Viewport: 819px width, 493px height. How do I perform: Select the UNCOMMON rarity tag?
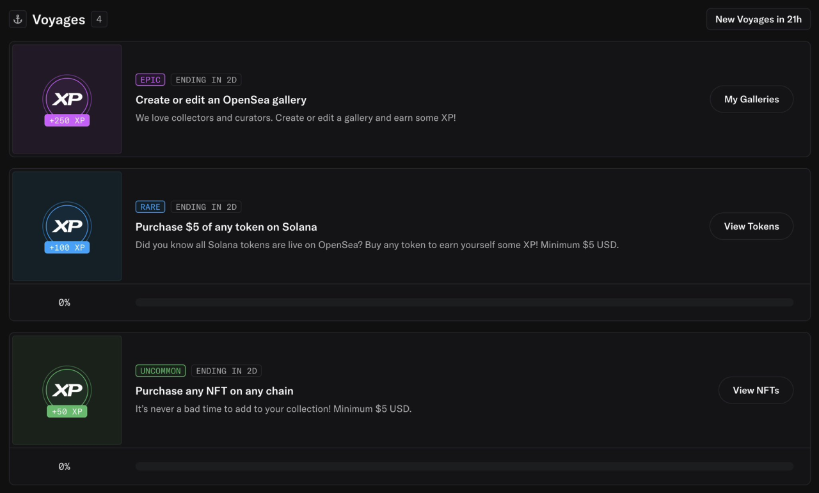point(161,371)
